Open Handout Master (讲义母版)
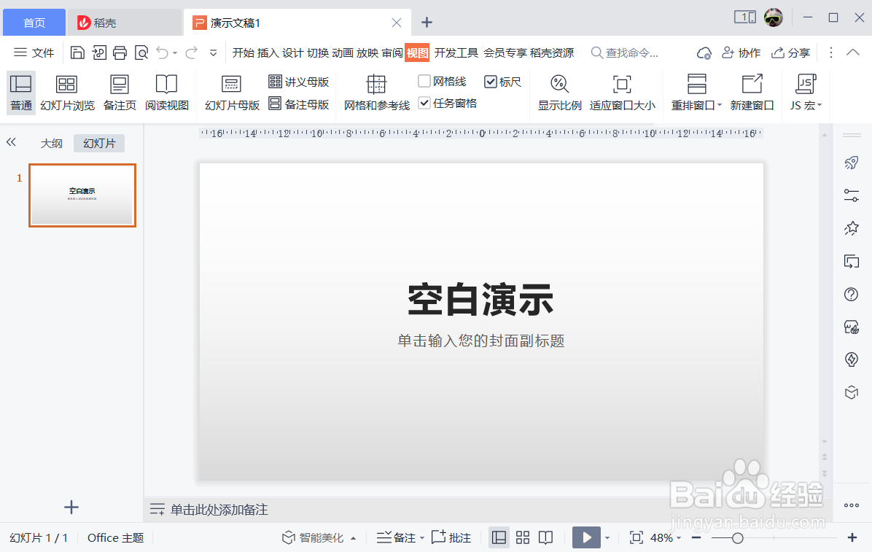872x552 pixels. (x=299, y=82)
